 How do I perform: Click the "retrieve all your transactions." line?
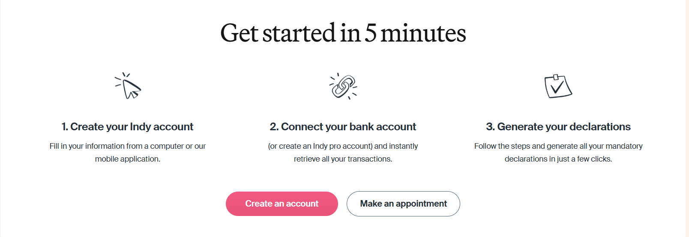(x=343, y=159)
